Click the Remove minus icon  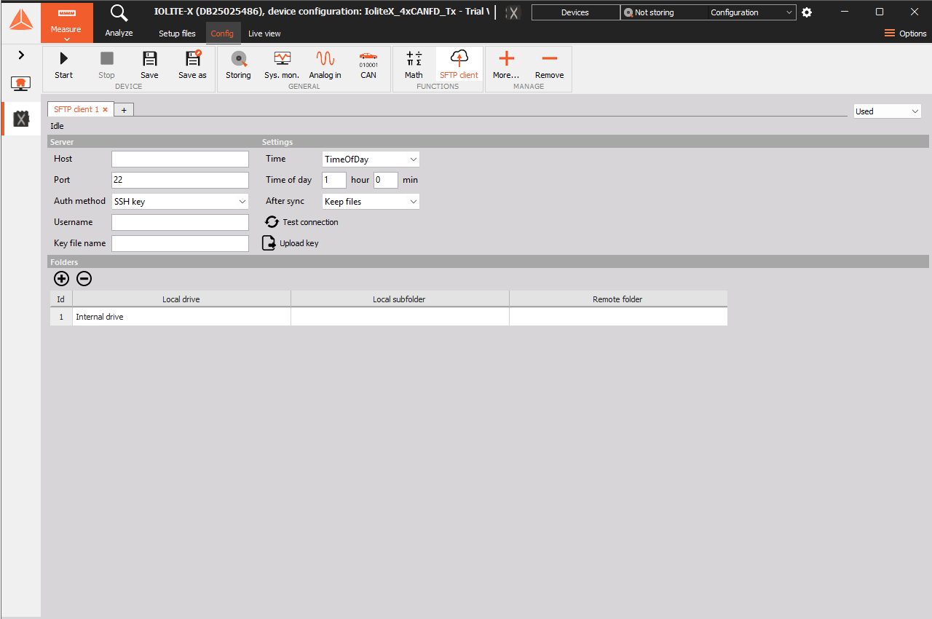[550, 59]
